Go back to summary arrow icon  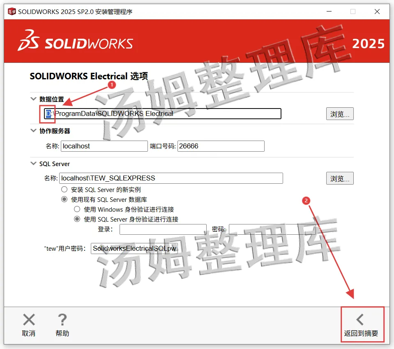click(x=360, y=319)
